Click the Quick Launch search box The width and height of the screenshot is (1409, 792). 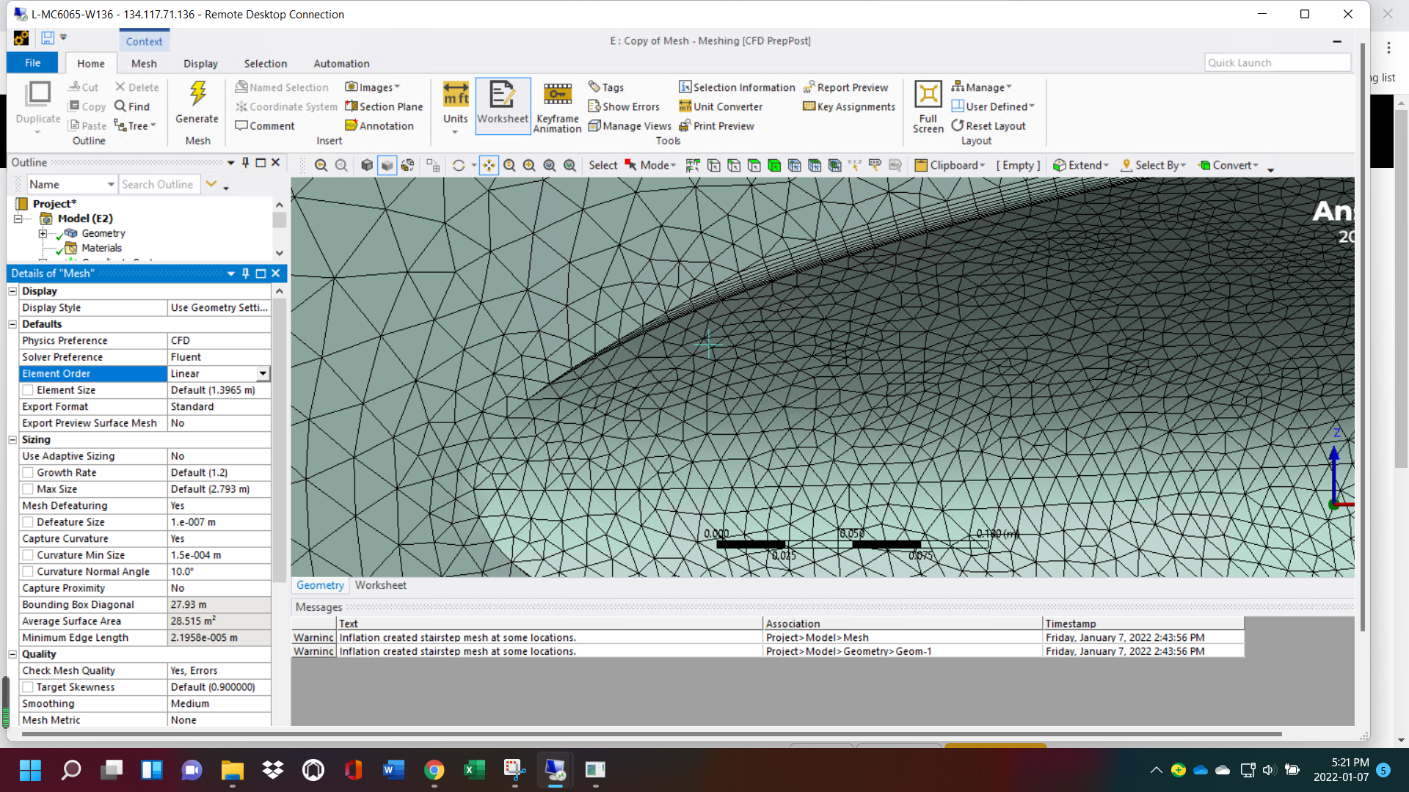click(1277, 63)
